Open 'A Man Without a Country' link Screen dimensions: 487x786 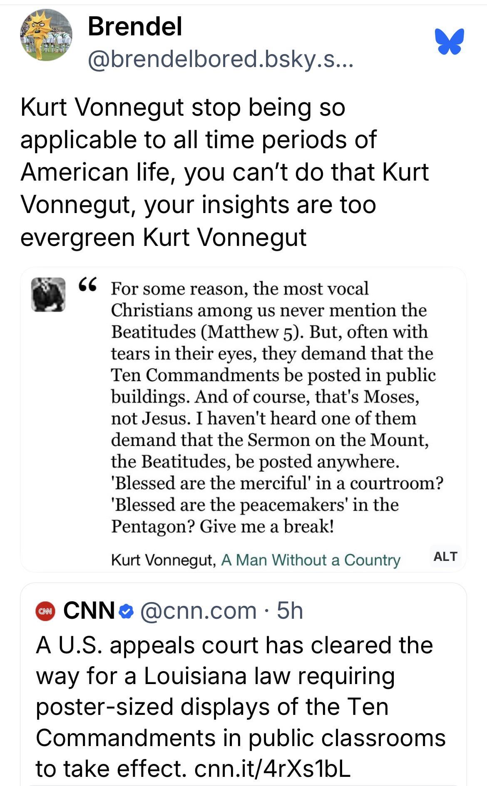coord(311,560)
